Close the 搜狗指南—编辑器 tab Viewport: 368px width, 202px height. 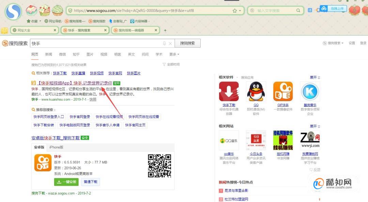point(156,30)
